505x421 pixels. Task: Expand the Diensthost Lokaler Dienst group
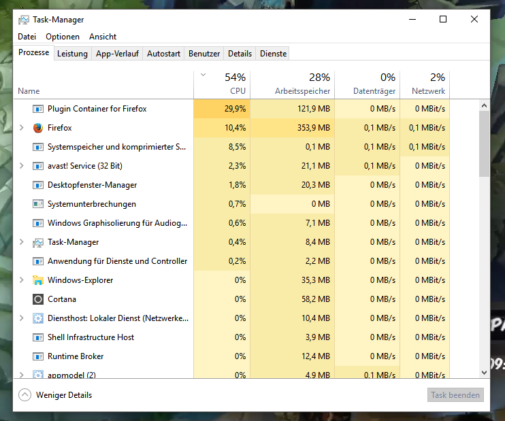(22, 318)
